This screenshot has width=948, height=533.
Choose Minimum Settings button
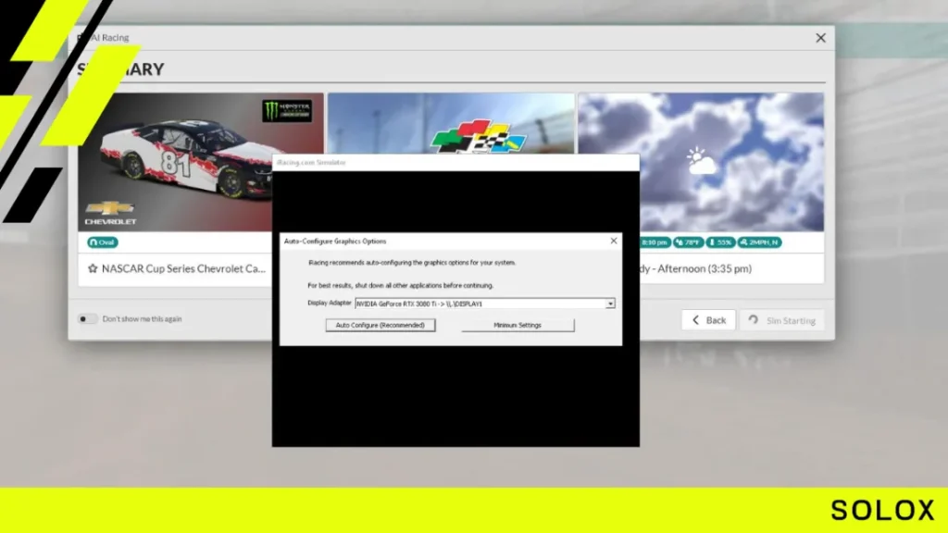[518, 325]
